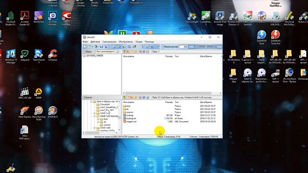This screenshot has width=308, height=173.
Task: Click the Mount to virtual drive icon
Action: coord(129,47)
